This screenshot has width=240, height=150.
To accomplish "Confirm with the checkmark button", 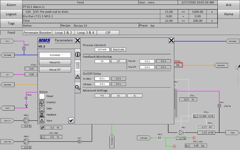I will click(71, 120).
